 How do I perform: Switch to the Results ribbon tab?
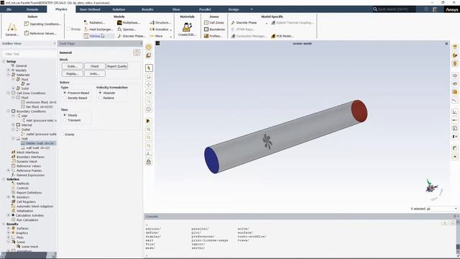(x=147, y=9)
